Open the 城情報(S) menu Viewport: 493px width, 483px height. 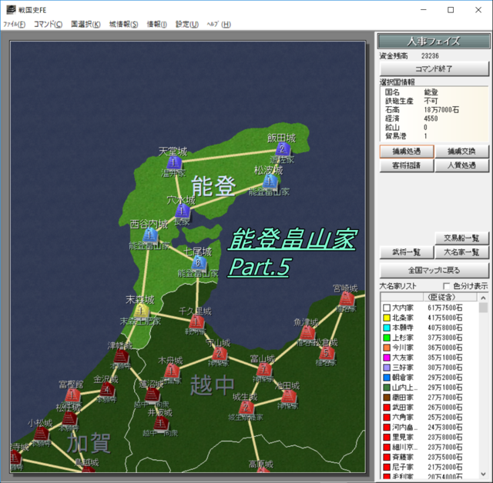pos(123,25)
